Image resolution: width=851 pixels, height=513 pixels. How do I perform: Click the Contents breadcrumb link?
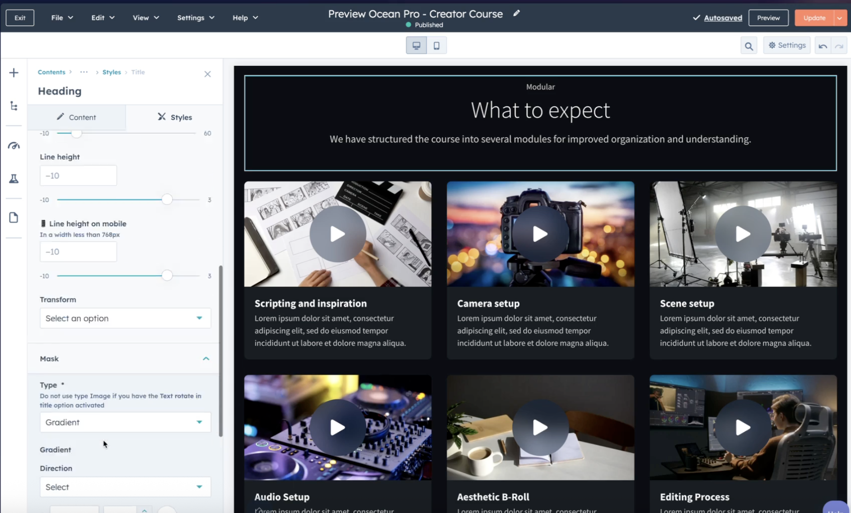(51, 72)
